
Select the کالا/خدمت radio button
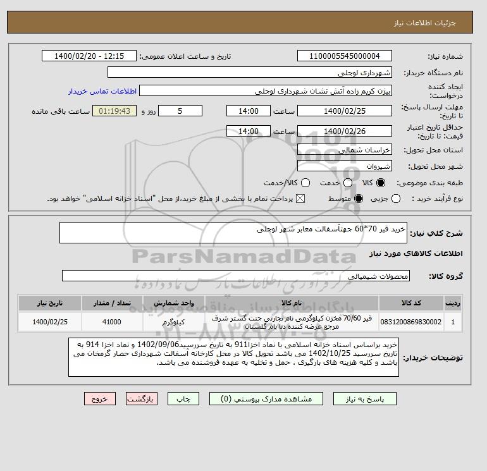coord(305,183)
